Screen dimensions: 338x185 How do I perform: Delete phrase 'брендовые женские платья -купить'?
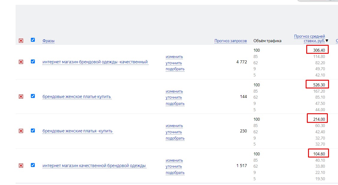[x=21, y=131]
